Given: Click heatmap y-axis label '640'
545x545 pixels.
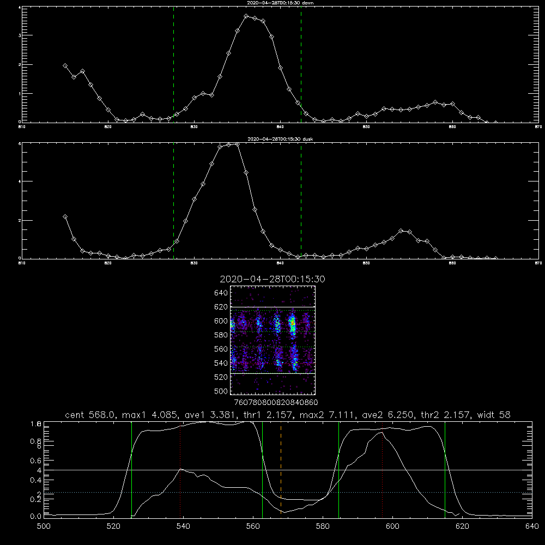Looking at the screenshot, I should pos(221,293).
